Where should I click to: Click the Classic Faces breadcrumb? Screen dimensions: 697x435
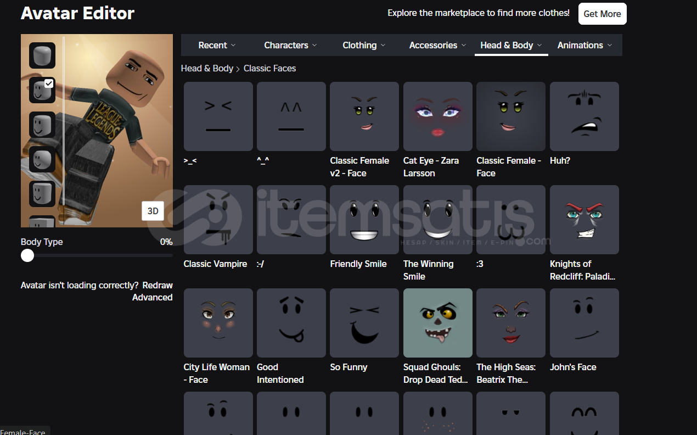tap(269, 68)
